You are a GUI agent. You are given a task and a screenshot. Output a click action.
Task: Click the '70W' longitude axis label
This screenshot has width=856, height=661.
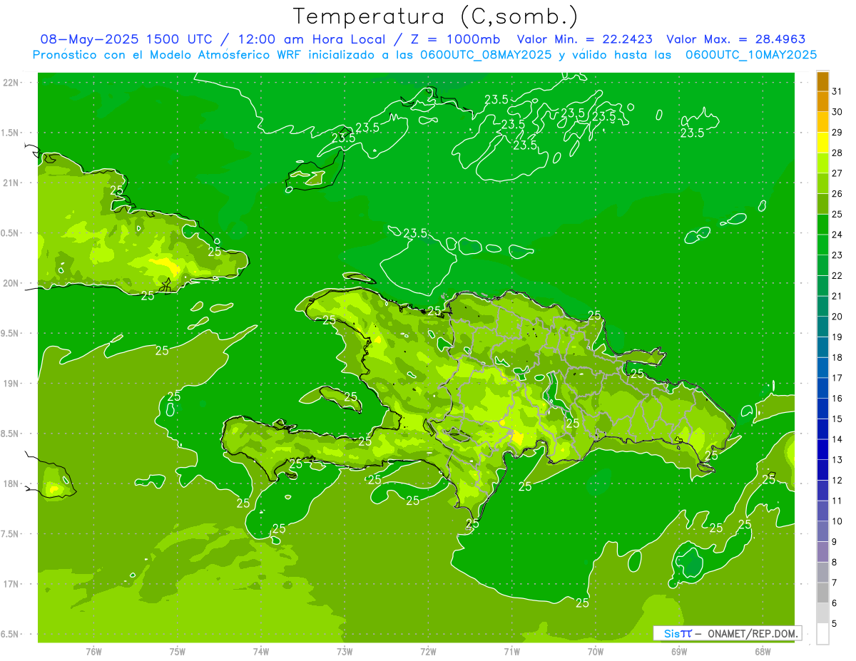tap(595, 651)
